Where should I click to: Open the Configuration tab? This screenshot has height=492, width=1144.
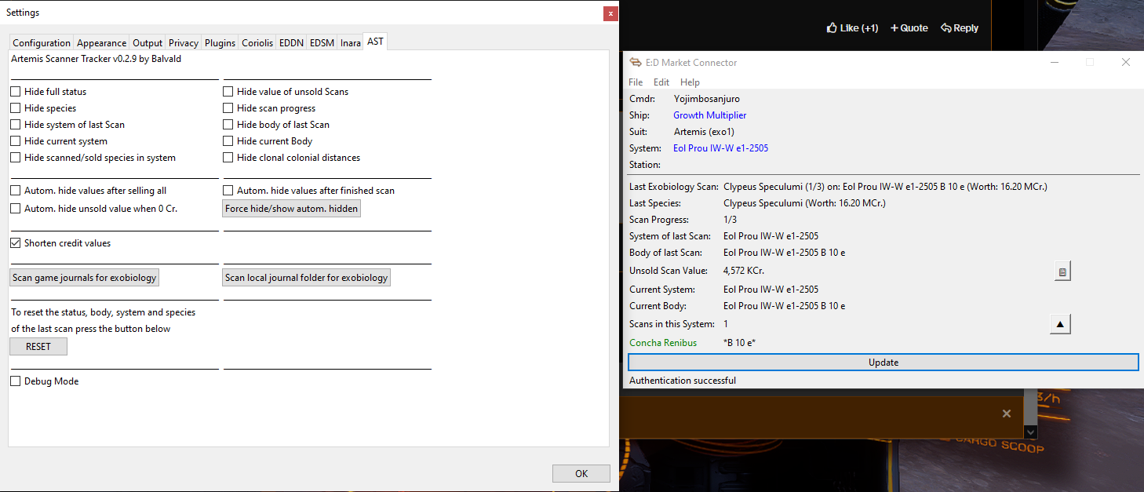point(42,43)
